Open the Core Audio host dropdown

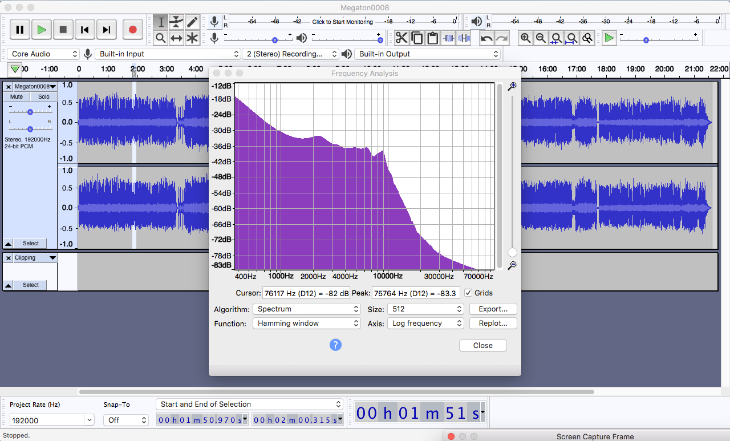pos(43,54)
